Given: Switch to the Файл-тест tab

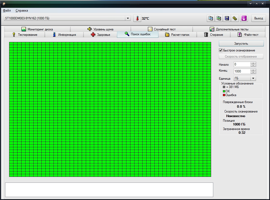Looking at the screenshot, I should pyautogui.click(x=248, y=35).
